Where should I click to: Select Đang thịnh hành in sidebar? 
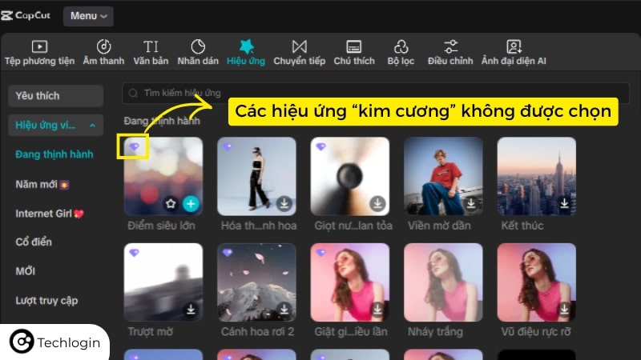54,154
